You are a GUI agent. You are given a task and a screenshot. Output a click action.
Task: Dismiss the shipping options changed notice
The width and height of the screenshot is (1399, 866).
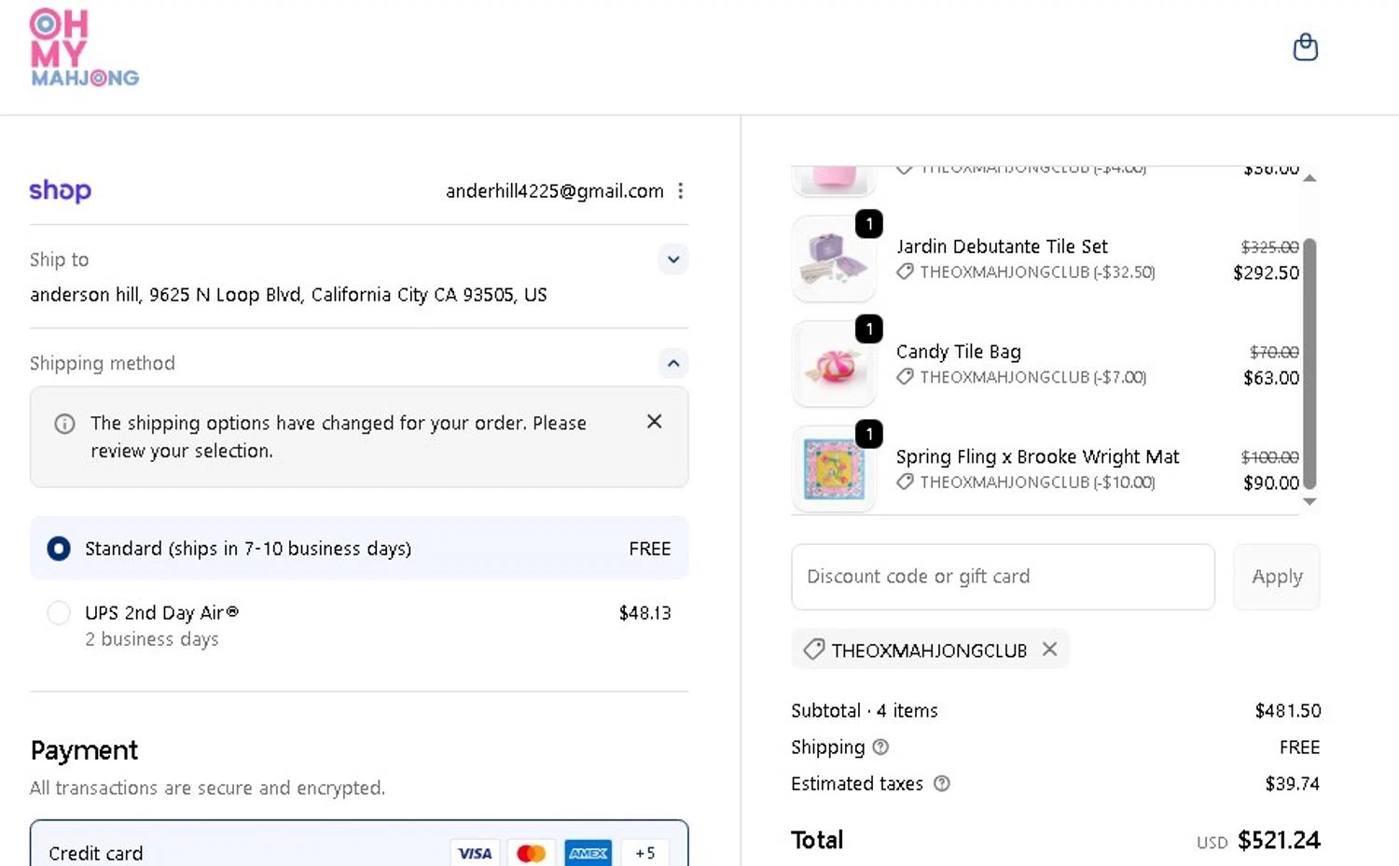pos(654,422)
